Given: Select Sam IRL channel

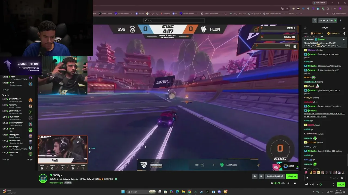Looking at the screenshot, I should point(17,130).
